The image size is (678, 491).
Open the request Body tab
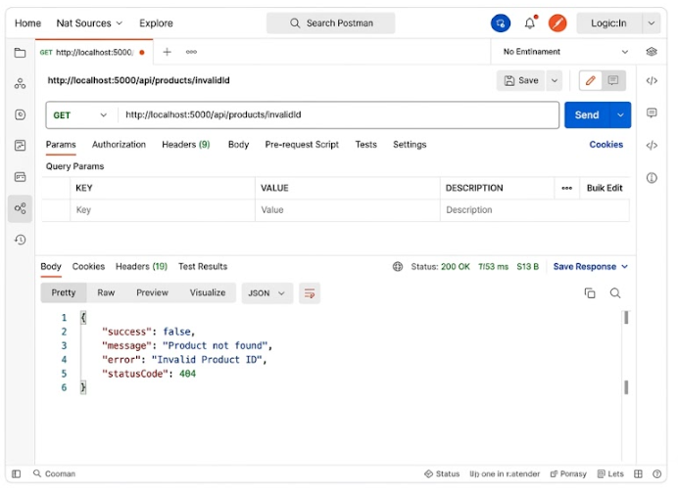tap(239, 145)
